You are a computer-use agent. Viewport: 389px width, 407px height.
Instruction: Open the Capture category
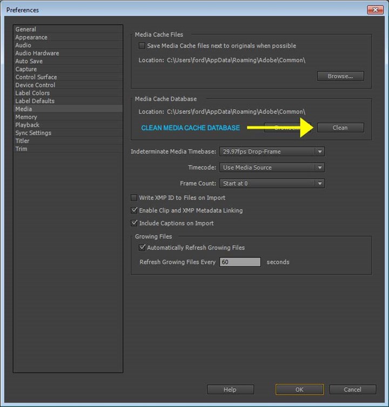pos(68,69)
